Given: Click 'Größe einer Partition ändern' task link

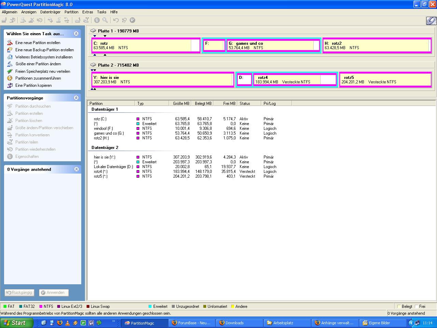Looking at the screenshot, I should coord(38,64).
